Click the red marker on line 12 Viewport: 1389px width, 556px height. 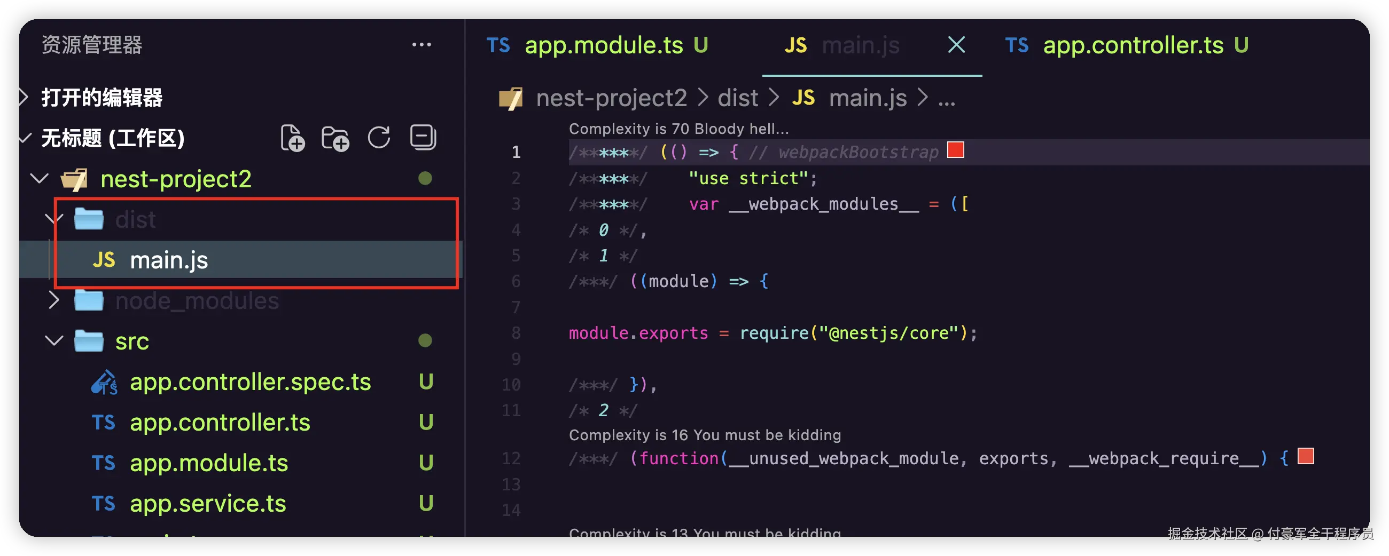click(1306, 456)
